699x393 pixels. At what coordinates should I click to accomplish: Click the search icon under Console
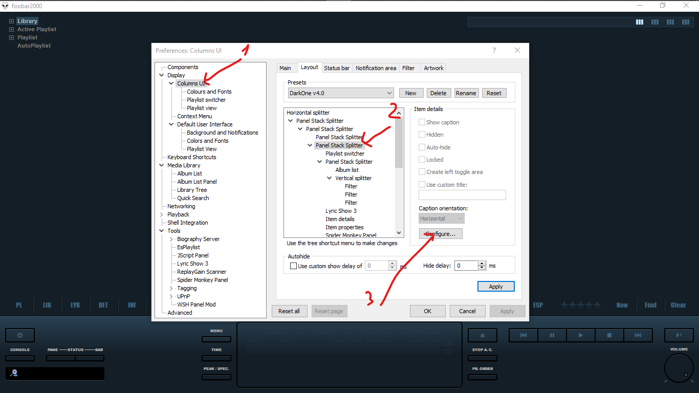coord(14,373)
